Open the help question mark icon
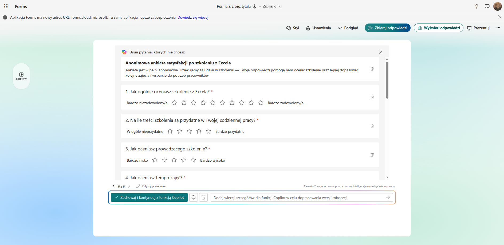 [477, 6]
